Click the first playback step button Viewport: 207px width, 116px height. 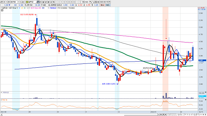pyautogui.click(x=159, y=114)
